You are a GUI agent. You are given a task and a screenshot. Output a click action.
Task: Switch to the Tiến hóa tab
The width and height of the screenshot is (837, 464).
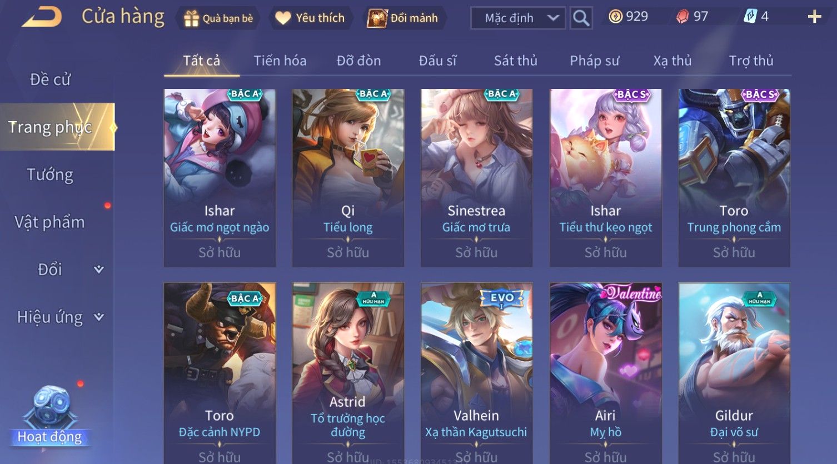[280, 61]
